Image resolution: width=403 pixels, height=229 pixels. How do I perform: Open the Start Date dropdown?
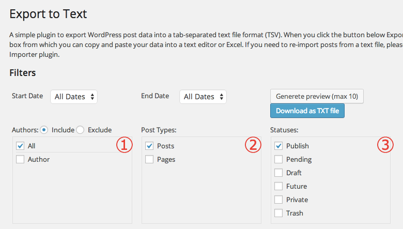pos(74,97)
